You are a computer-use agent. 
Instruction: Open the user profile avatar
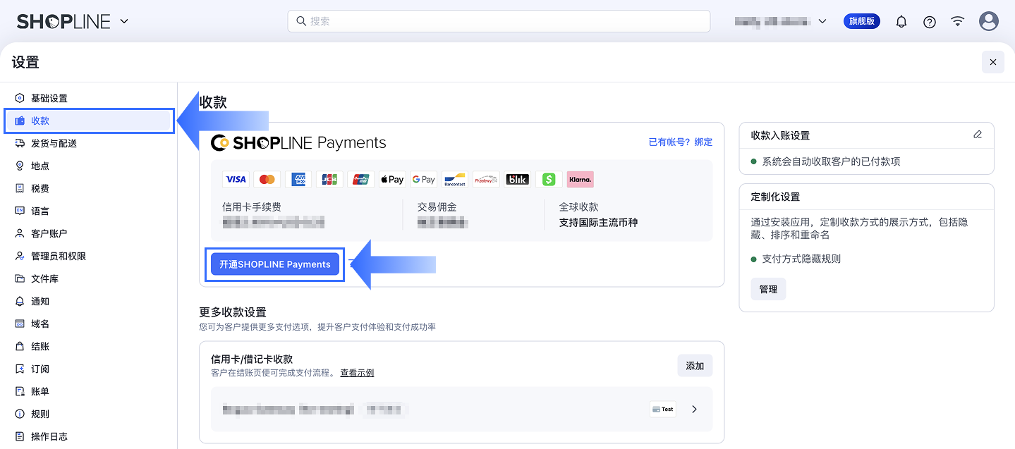[x=989, y=21]
